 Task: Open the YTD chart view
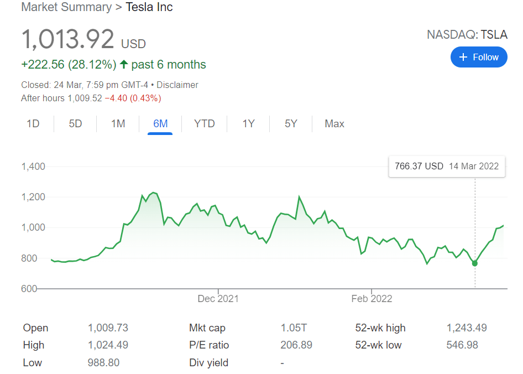tap(204, 123)
